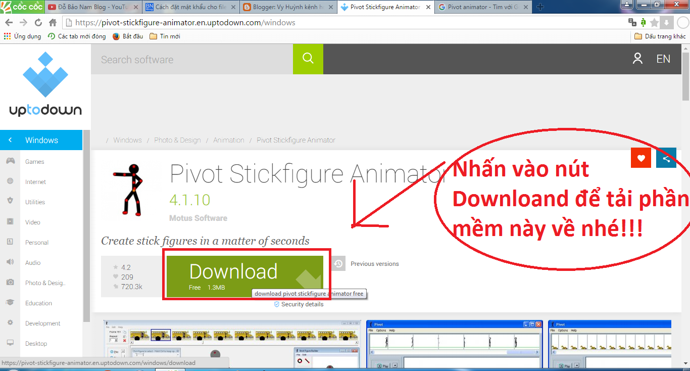Switch to the Đỗ Bảo Nam Blog YouTube tab
Image resolution: width=690 pixels, height=371 pixels.
(x=92, y=7)
